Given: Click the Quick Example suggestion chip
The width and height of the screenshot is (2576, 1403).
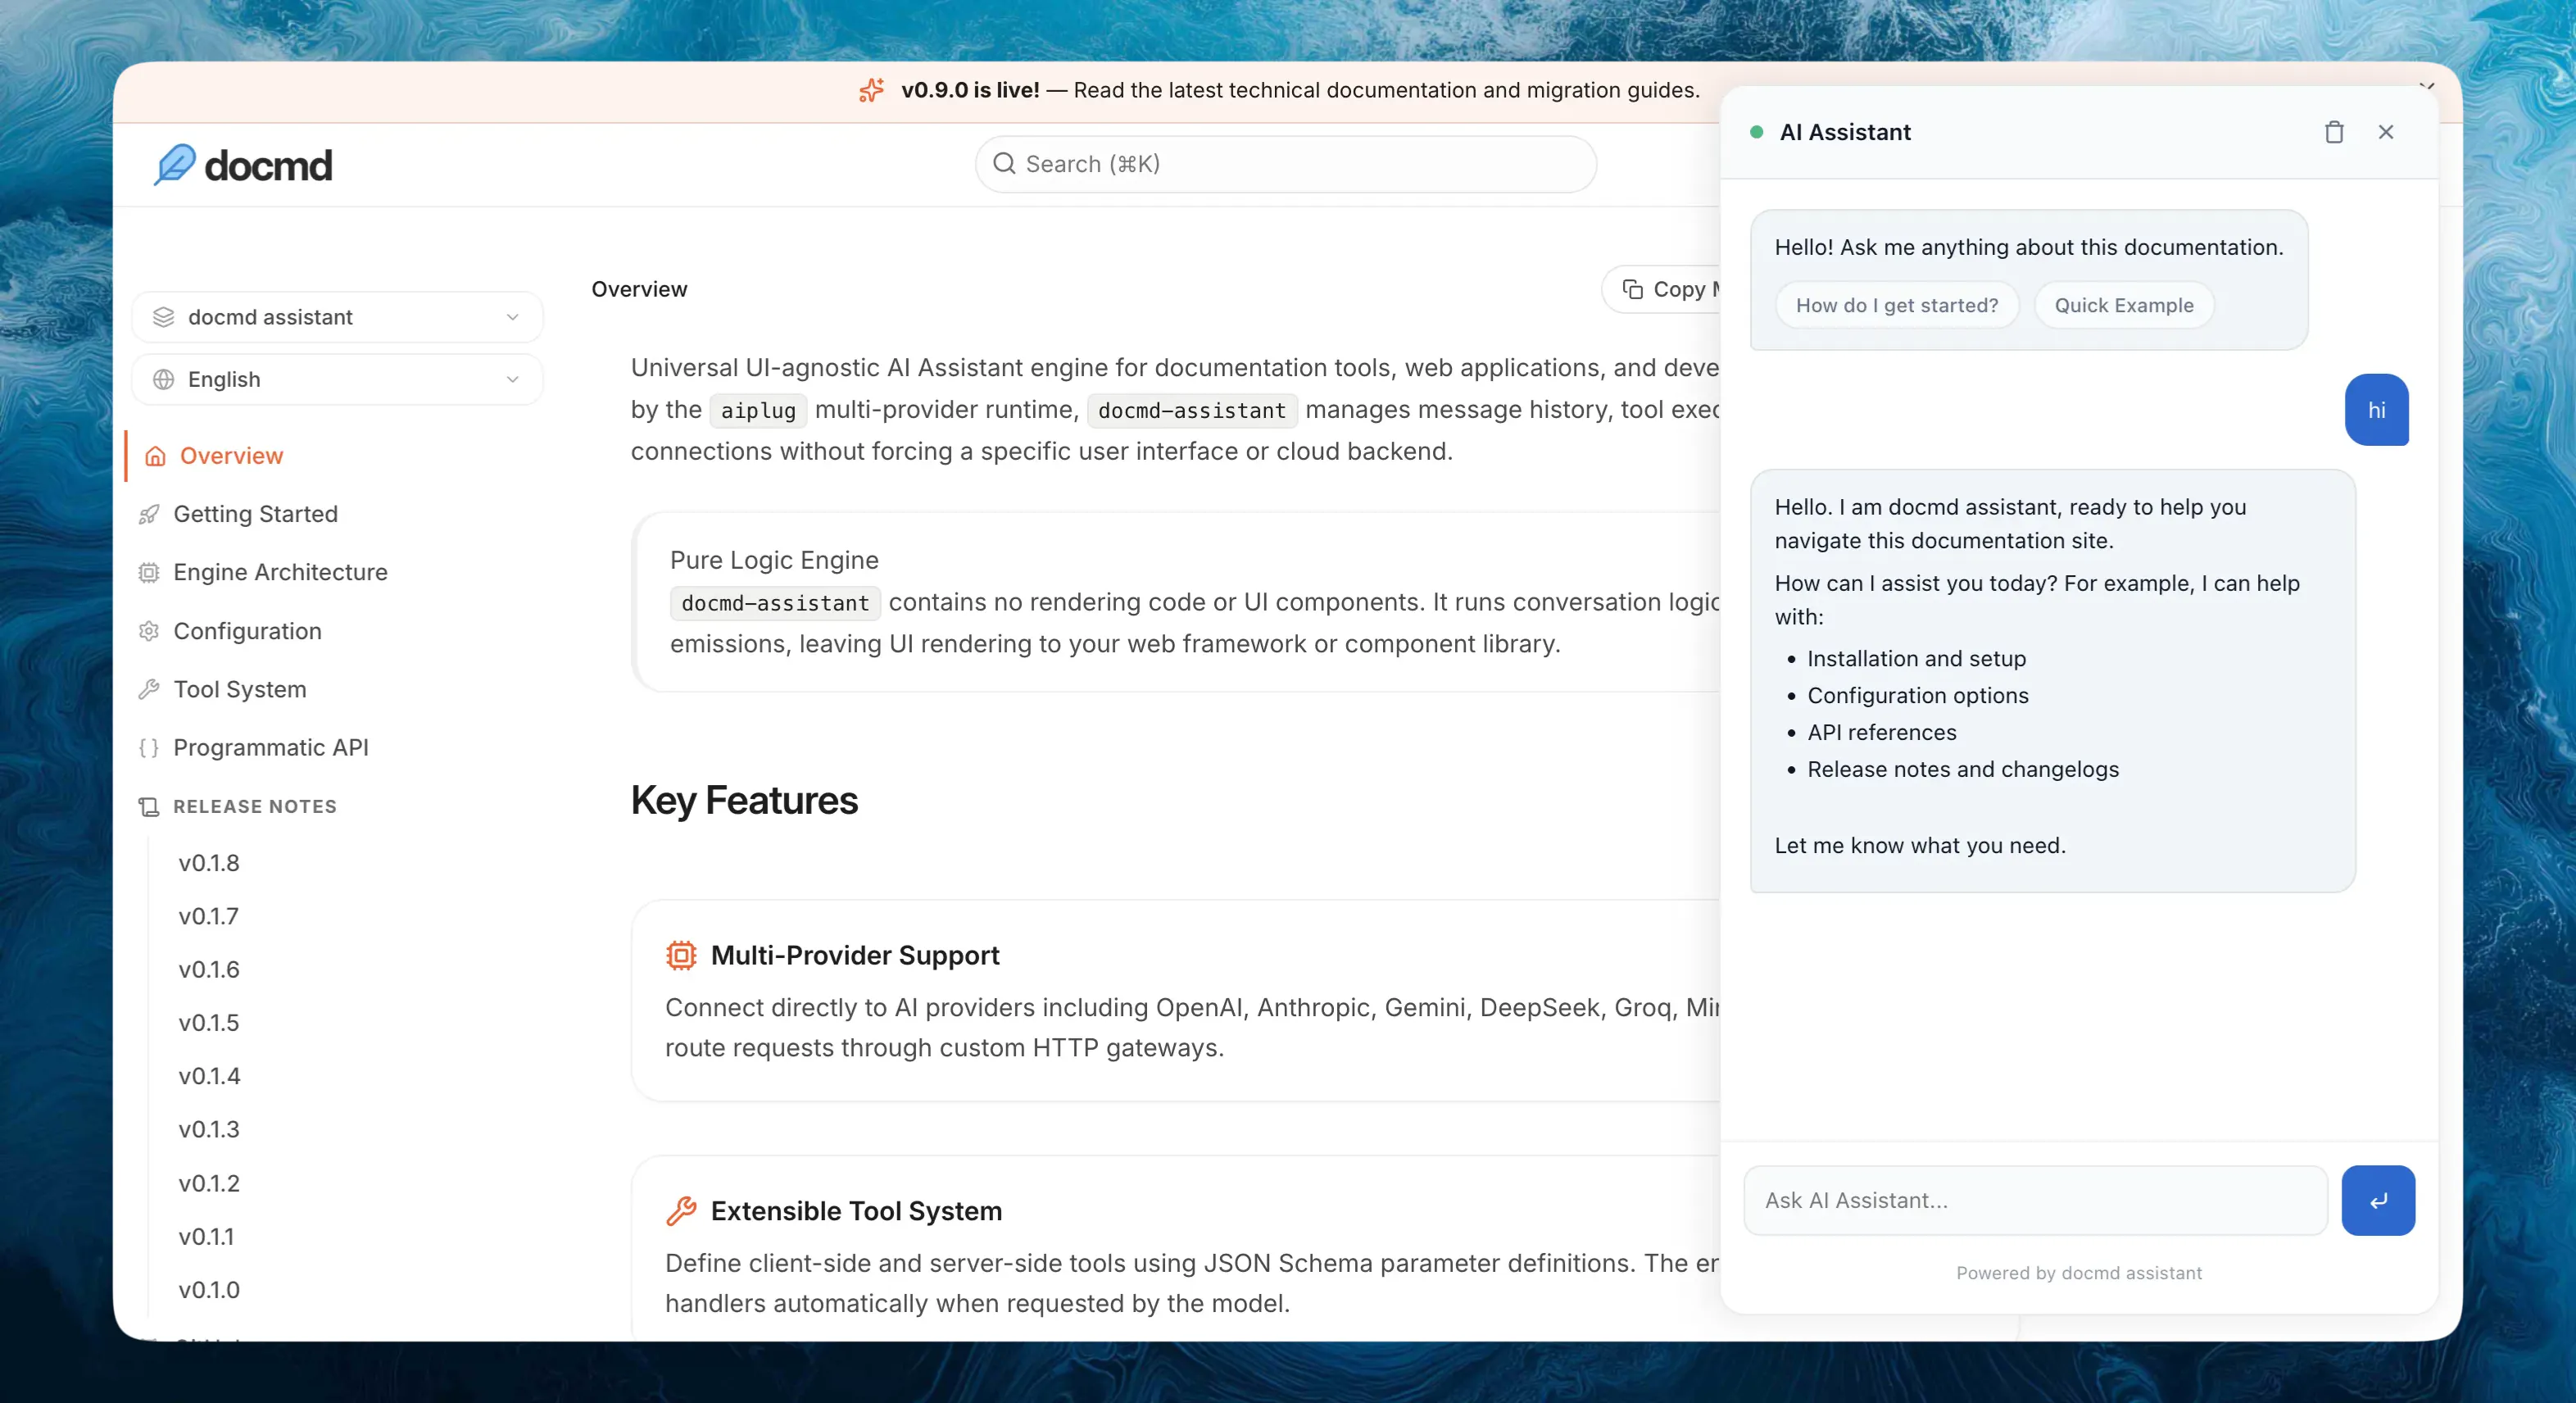Looking at the screenshot, I should tap(2124, 305).
